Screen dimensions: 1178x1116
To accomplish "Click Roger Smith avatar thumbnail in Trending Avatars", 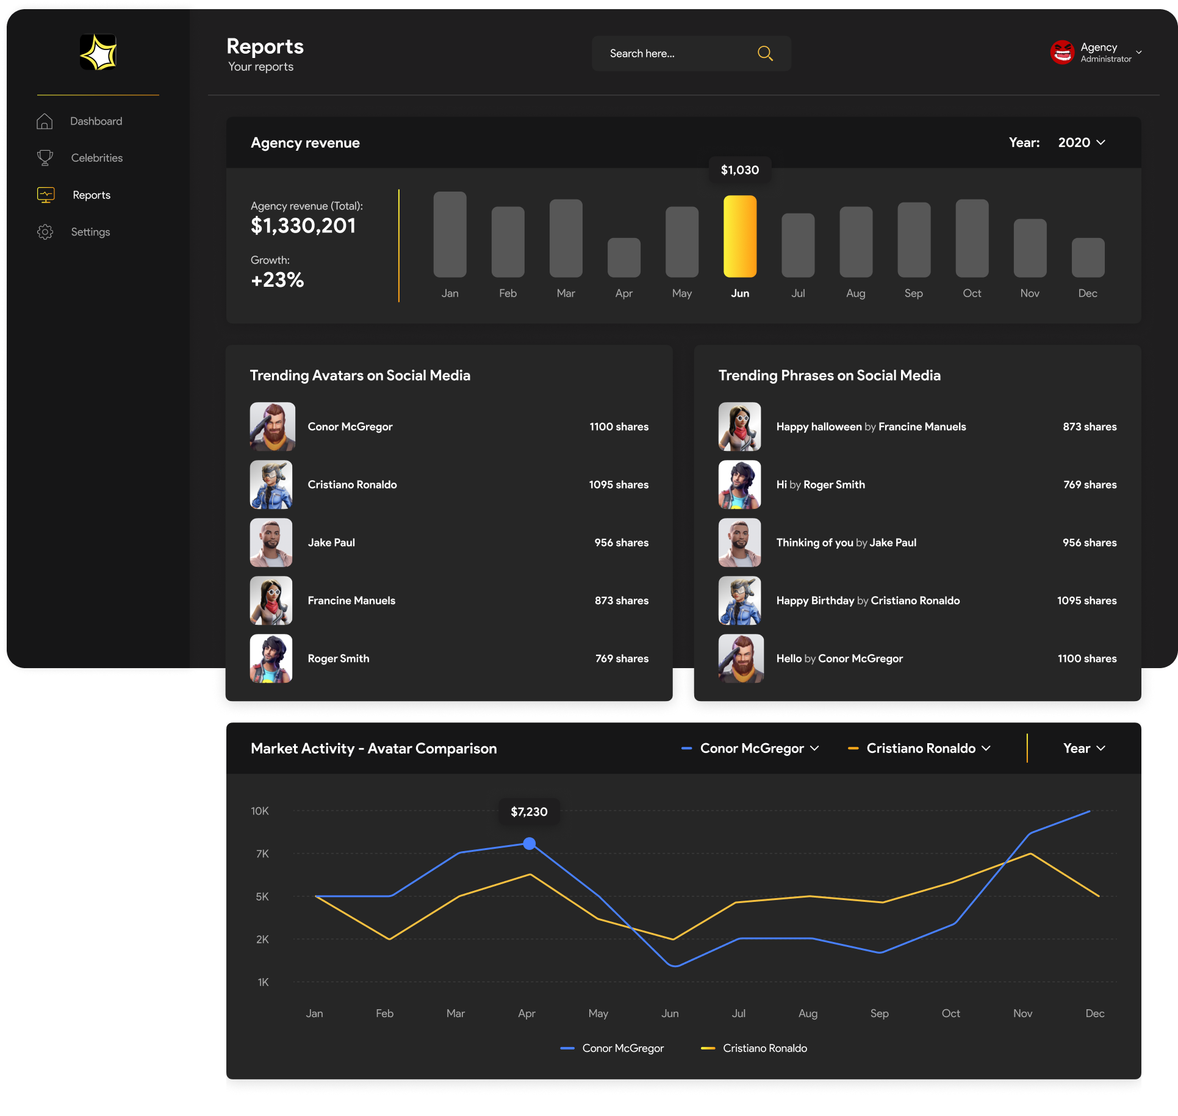I will tap(271, 658).
